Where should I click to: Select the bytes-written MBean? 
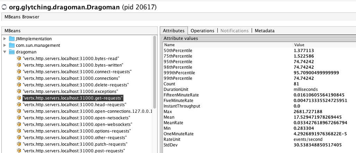(x=73, y=65)
